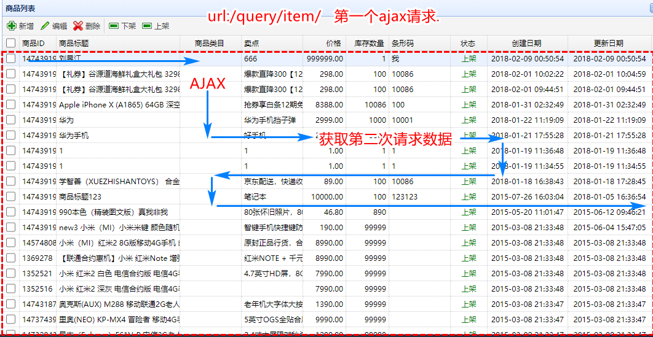Screen dimensions: 653x337
Task: Click the product ID cell '1352516'
Action: point(37,289)
